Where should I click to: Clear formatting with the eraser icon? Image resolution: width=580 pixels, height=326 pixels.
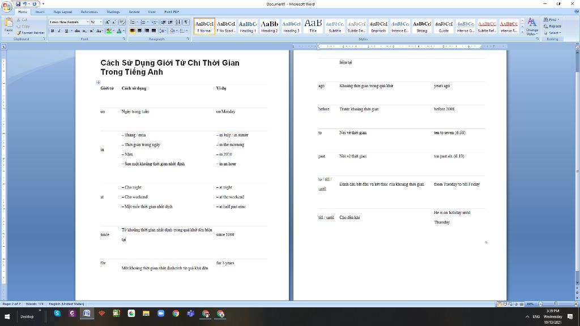click(122, 22)
